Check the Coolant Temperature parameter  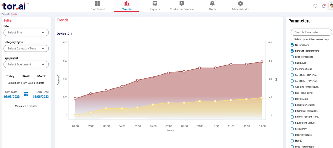click(x=292, y=87)
